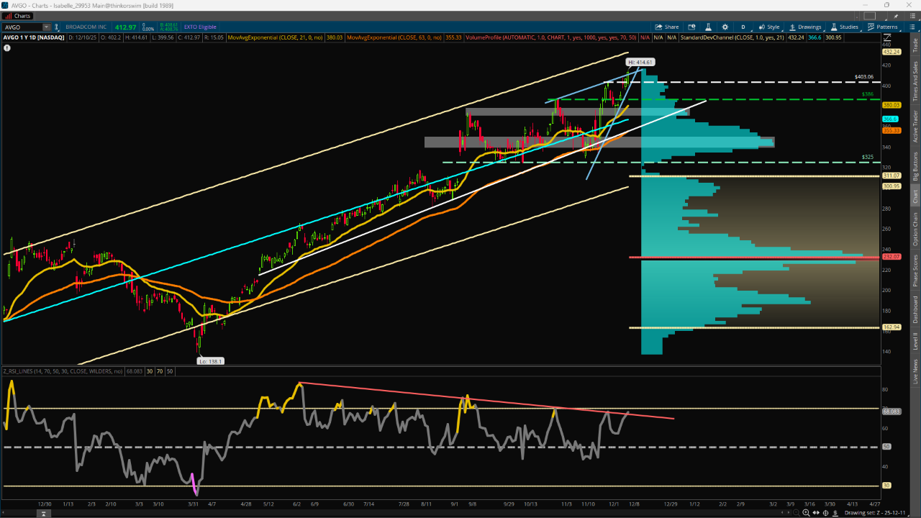Toggle the price-level drawing icon at bottom

point(836,513)
